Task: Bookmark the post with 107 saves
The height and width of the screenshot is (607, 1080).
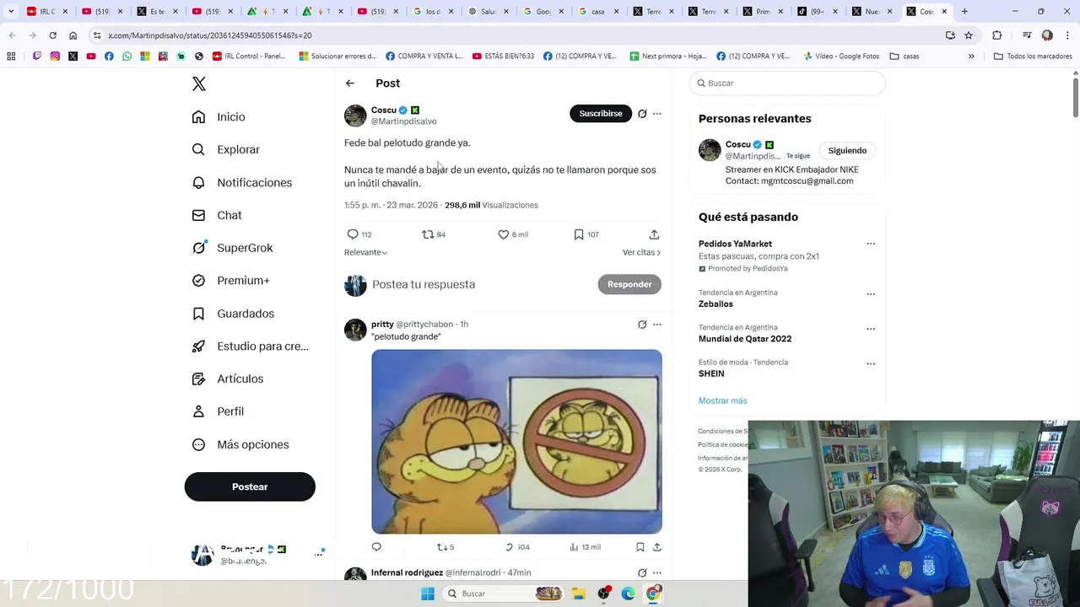Action: click(579, 234)
